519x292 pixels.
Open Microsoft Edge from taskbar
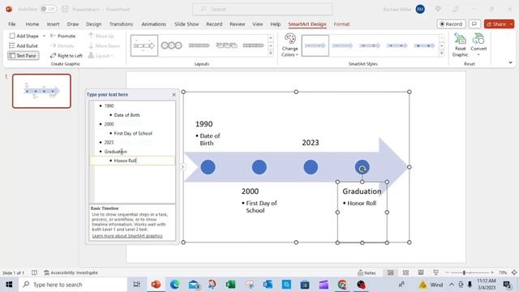click(174, 285)
